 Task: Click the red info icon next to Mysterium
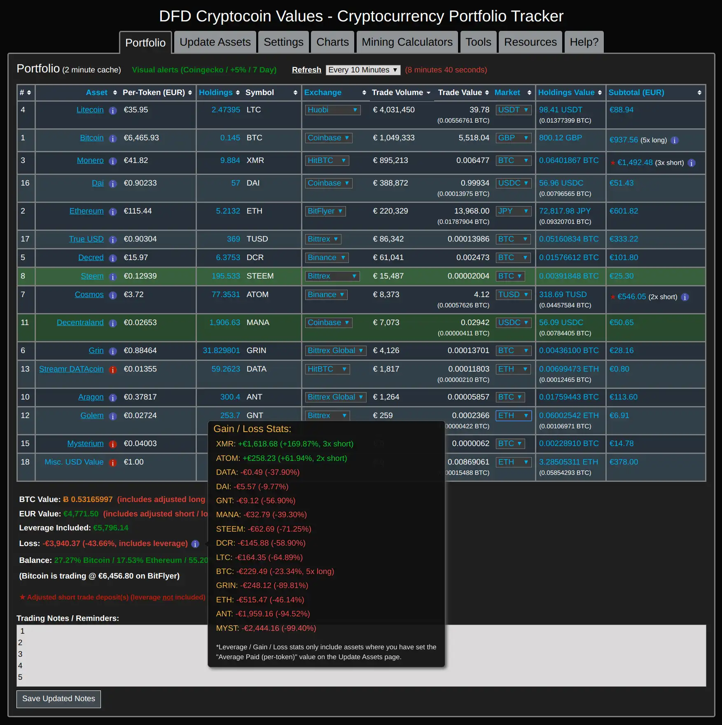[x=113, y=444]
